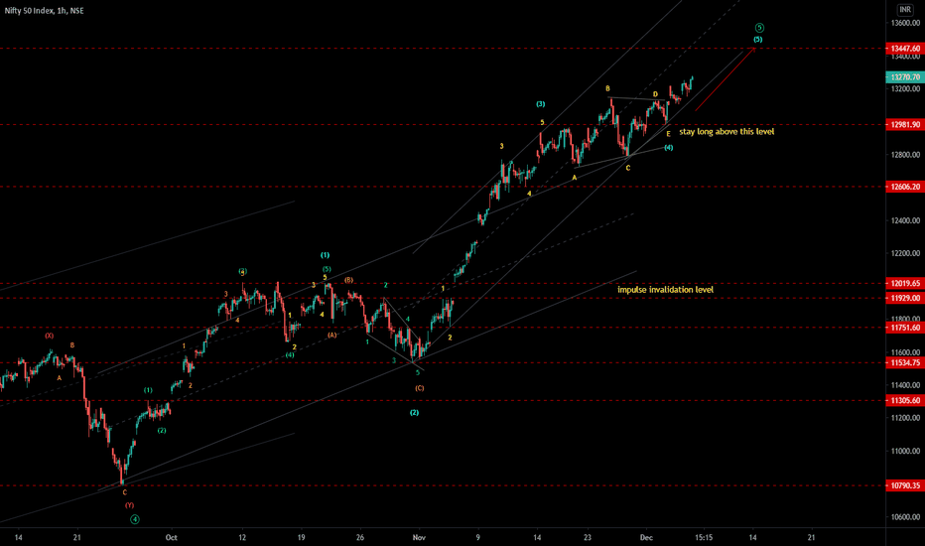
Task: Select the 'impulse invalidation level' annotation
Action: (x=665, y=290)
